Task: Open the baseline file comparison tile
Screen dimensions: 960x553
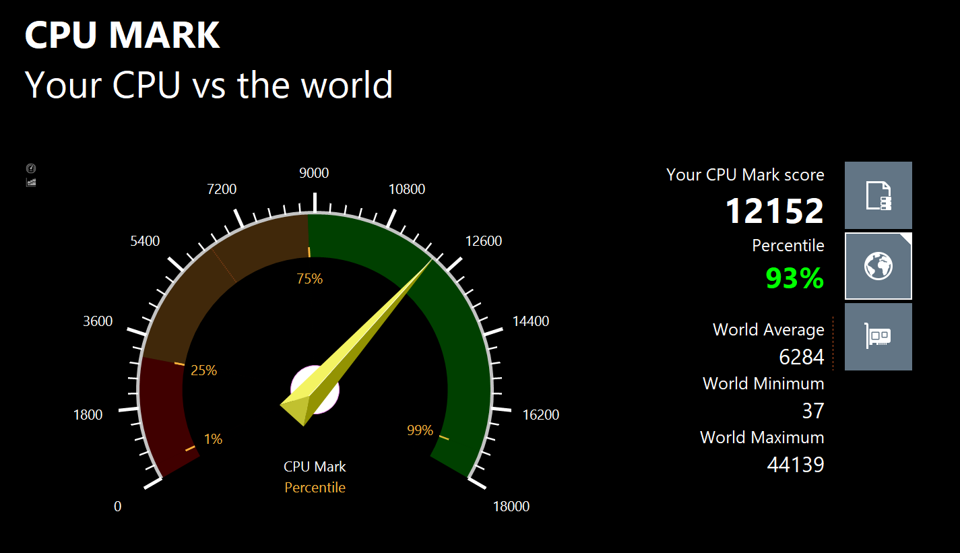Action: (x=878, y=195)
